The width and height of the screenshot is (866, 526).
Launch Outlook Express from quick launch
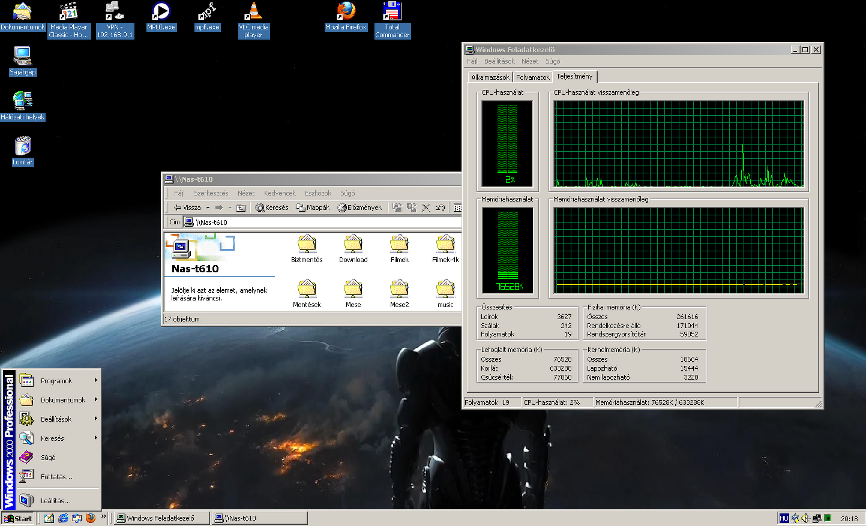pyautogui.click(x=77, y=518)
